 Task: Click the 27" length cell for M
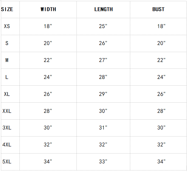103,60
